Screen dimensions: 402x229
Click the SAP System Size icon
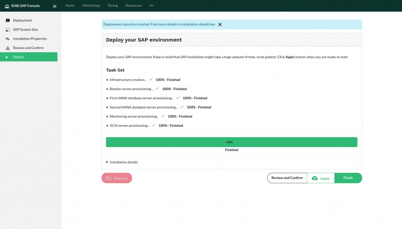coord(8,29)
